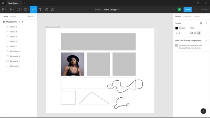Viewport: 210px width, 118px height.
Task: Switch to the Assets tab
Action: point(13,16)
